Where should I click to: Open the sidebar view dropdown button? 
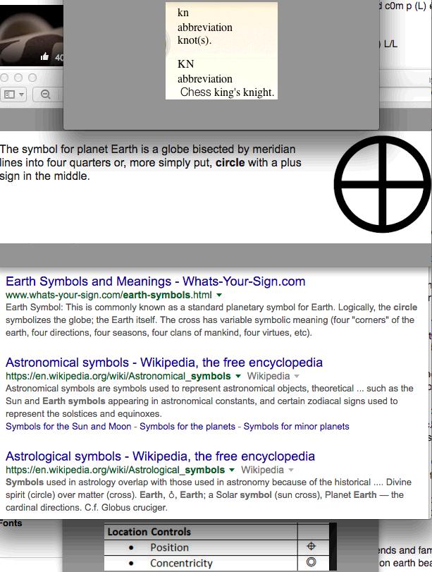tap(14, 95)
